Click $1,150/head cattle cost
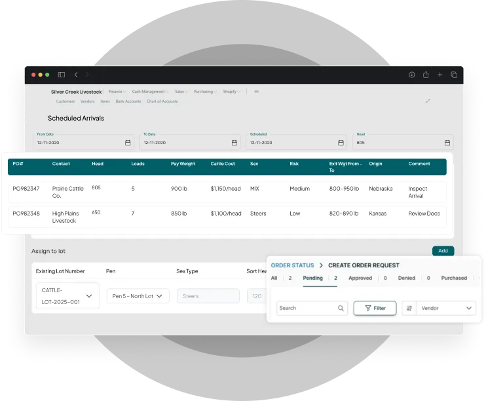This screenshot has width=488, height=401. click(225, 189)
